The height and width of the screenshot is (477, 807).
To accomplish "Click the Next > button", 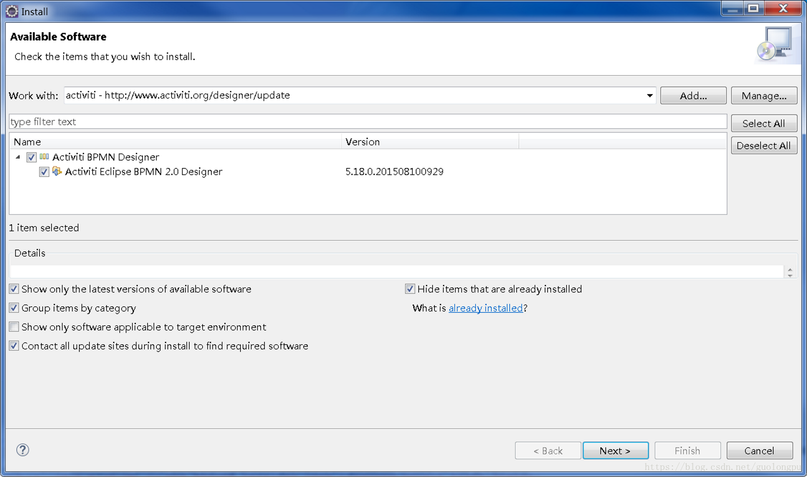I will 615,451.
